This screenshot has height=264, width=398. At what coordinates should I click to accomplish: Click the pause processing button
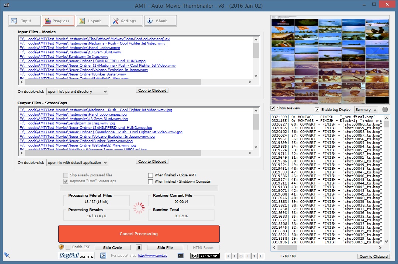click(x=139, y=247)
